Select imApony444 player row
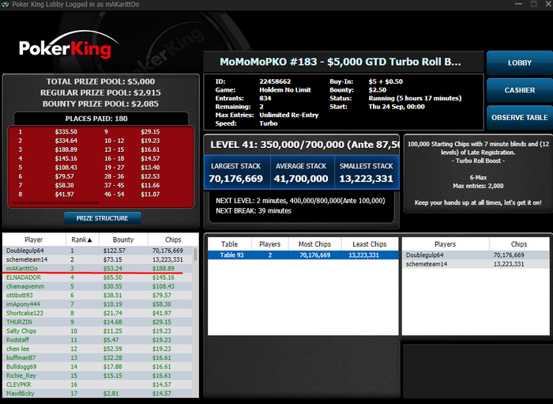Image resolution: width=553 pixels, height=404 pixels. tap(98, 304)
